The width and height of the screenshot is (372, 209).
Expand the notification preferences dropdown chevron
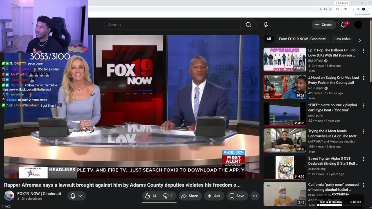81,196
